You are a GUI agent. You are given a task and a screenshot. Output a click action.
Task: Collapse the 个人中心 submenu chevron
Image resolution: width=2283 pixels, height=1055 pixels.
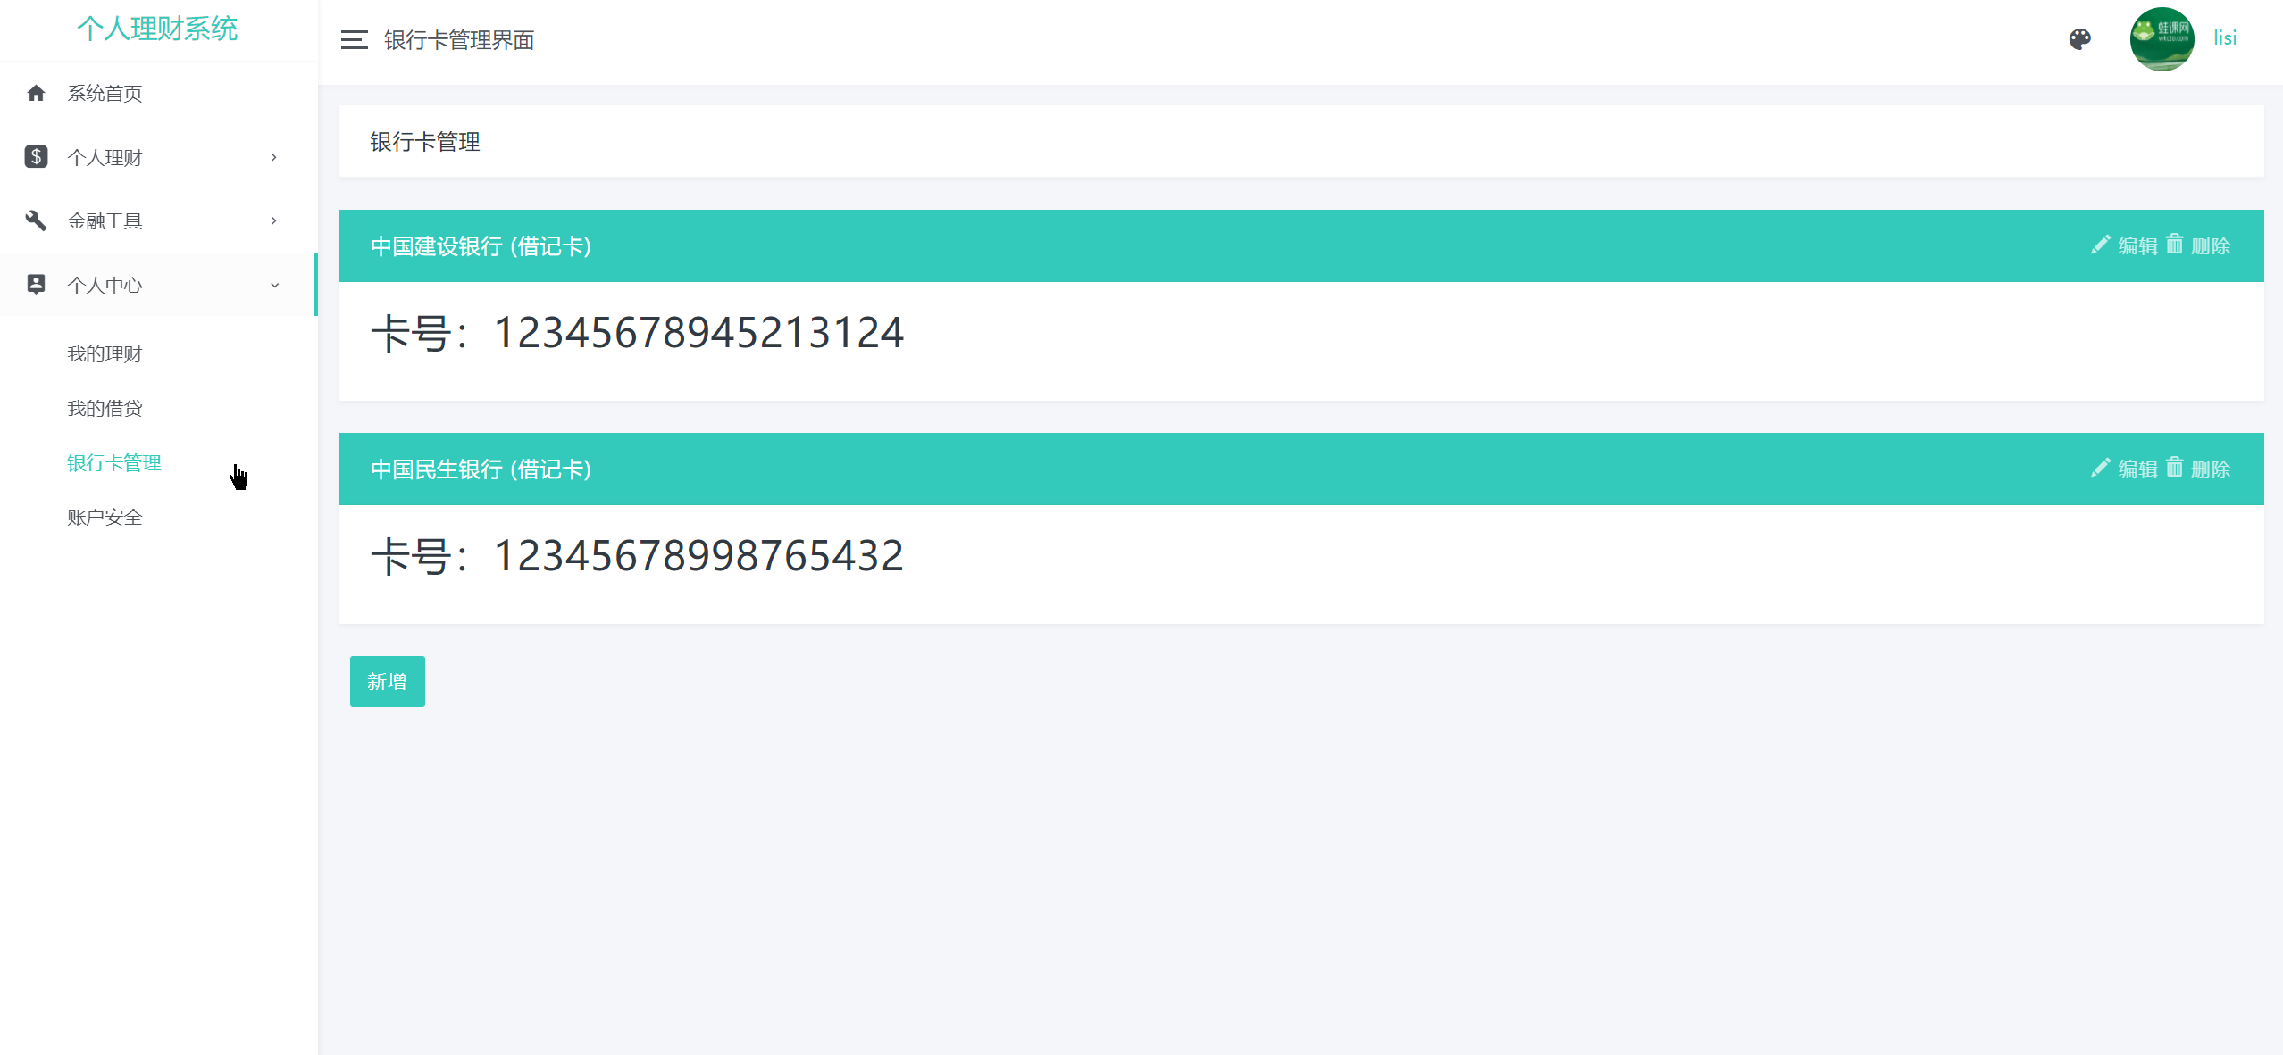click(274, 285)
